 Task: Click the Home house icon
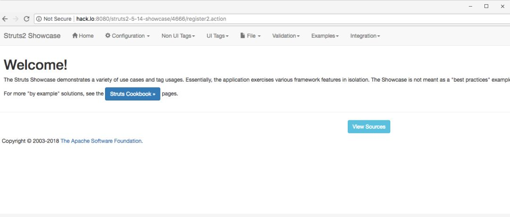tap(75, 36)
